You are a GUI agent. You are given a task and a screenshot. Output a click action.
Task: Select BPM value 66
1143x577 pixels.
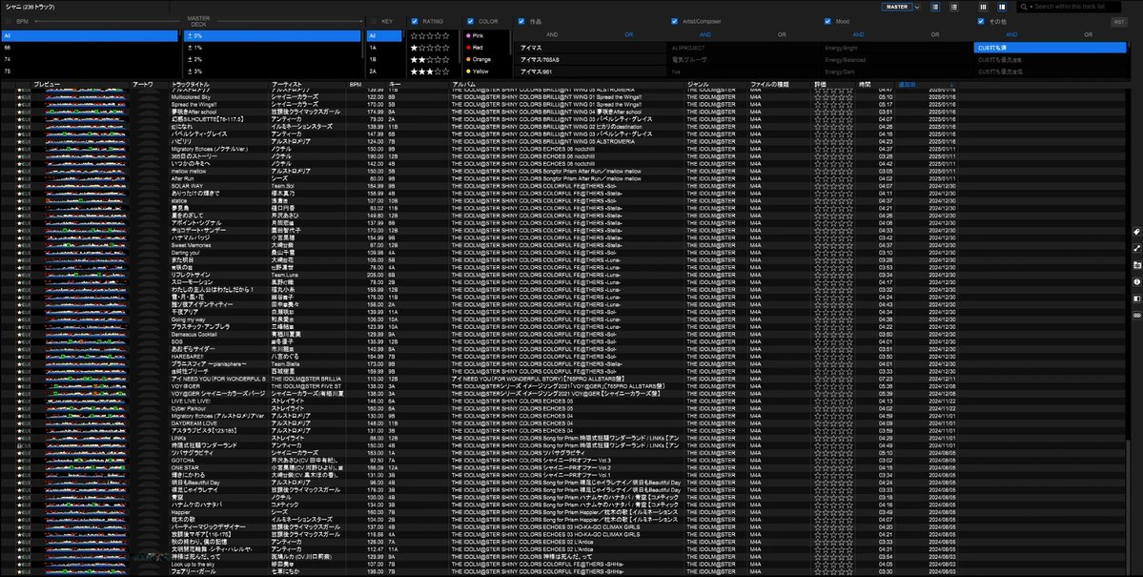pyautogui.click(x=89, y=48)
